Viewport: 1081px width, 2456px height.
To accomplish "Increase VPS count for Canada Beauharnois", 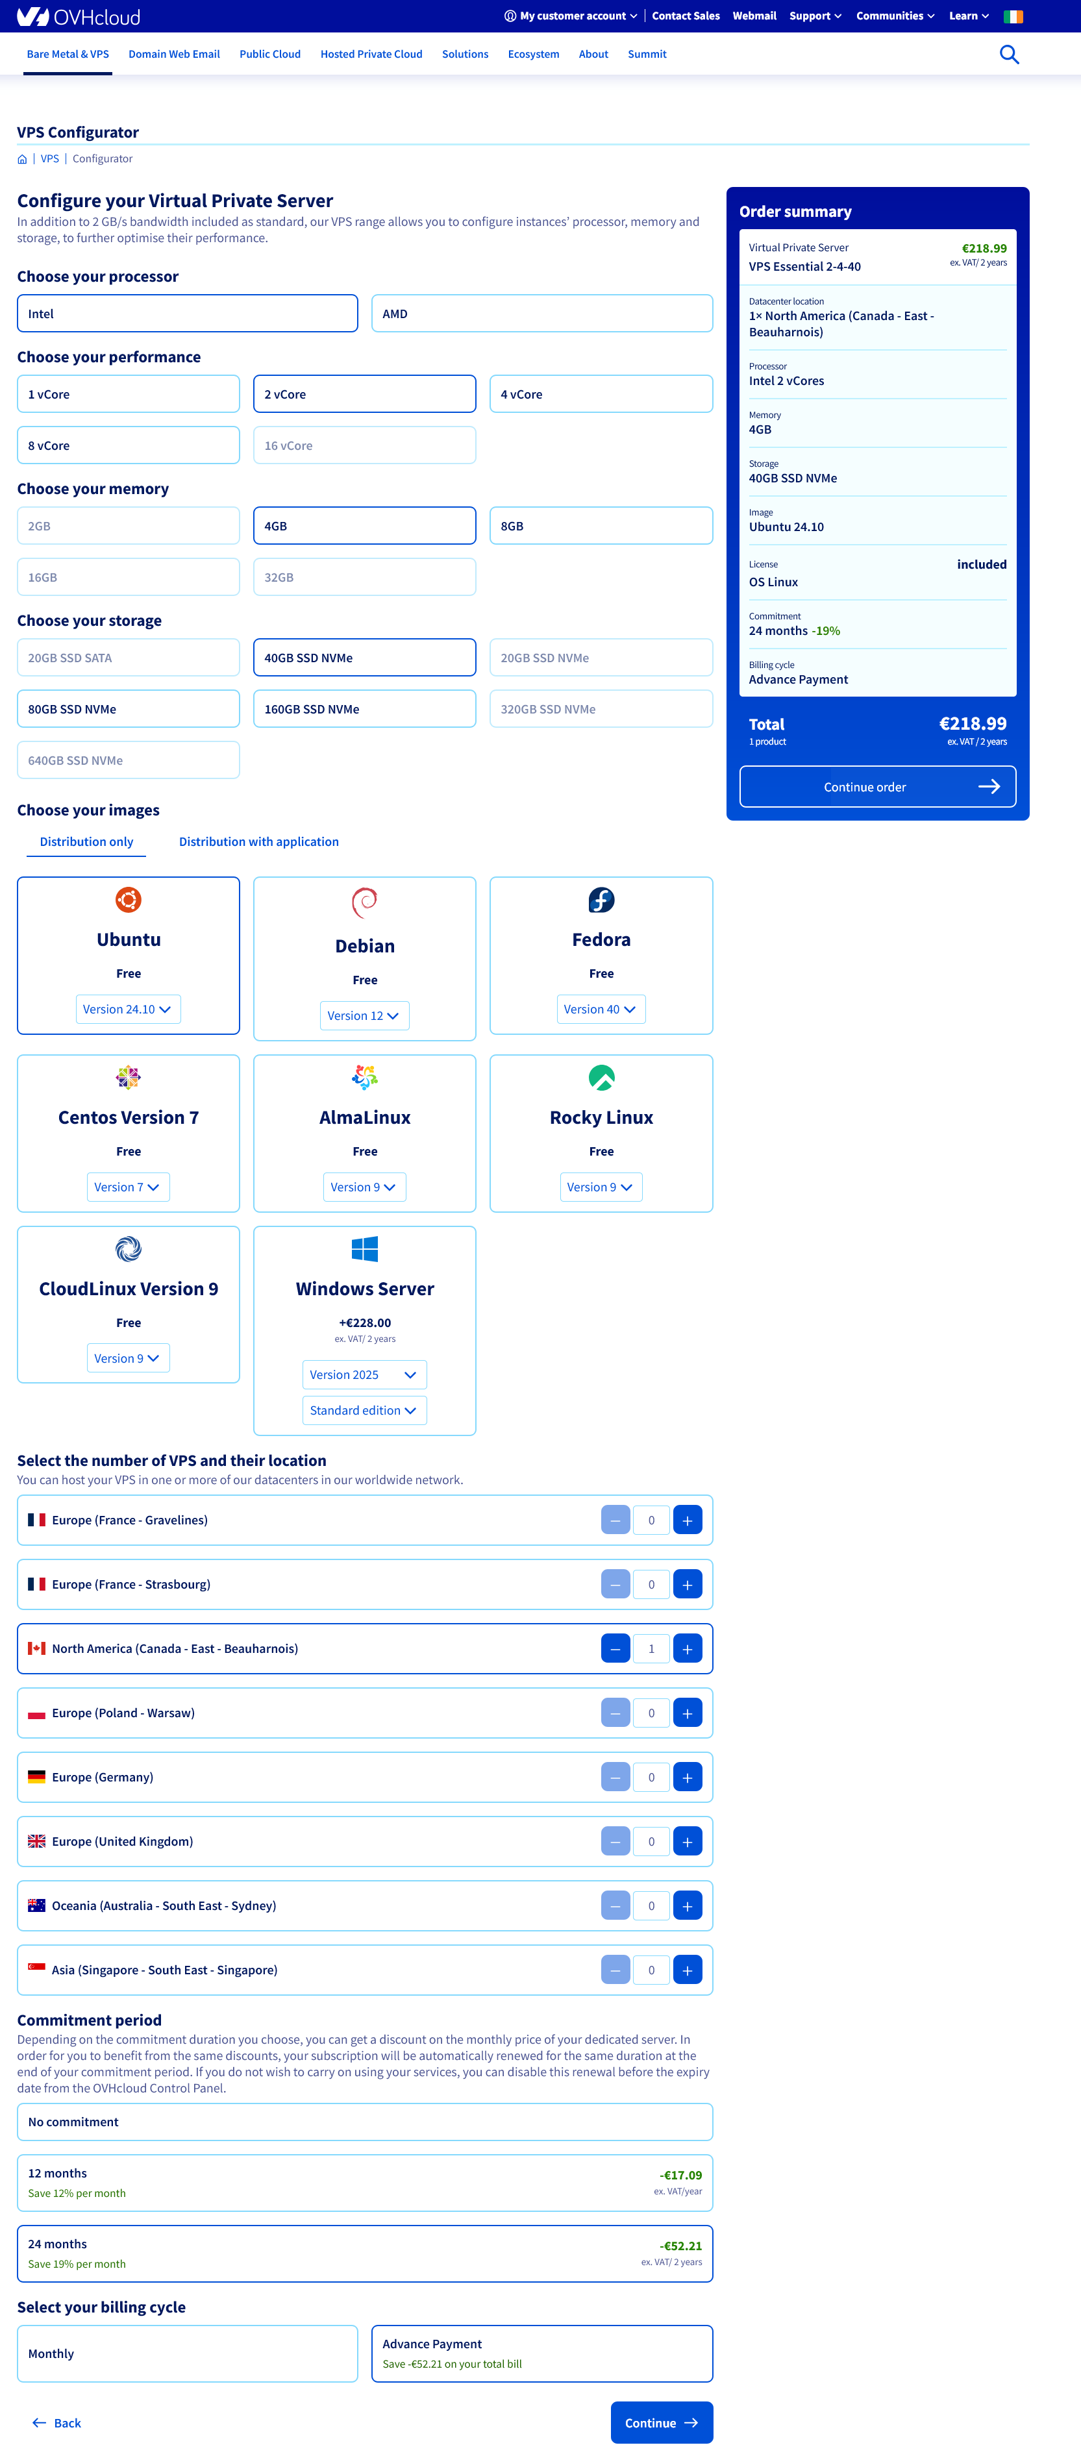I will click(x=688, y=1648).
